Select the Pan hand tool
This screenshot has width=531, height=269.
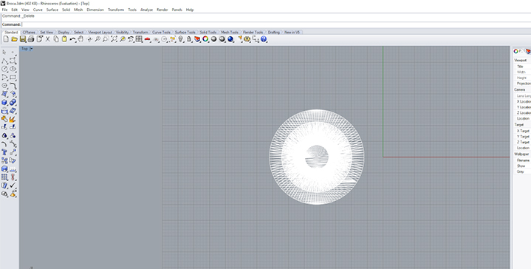pos(80,39)
